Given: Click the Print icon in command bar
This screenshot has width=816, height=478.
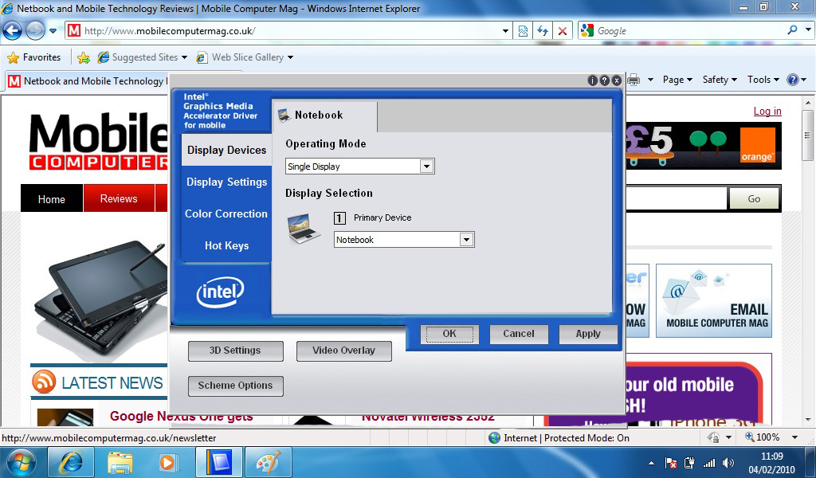Looking at the screenshot, I should [x=634, y=80].
